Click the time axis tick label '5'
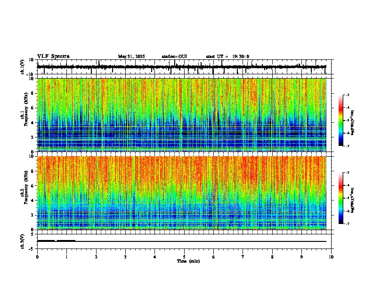Viewport: 373px width, 288px height. pos(184,257)
